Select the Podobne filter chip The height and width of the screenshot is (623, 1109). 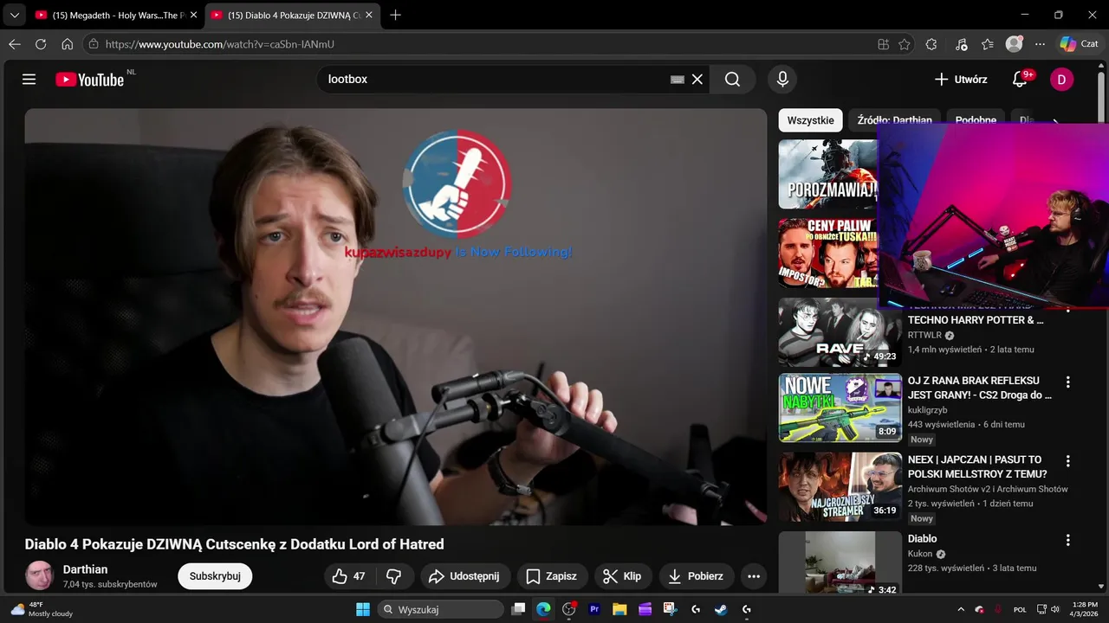(976, 120)
